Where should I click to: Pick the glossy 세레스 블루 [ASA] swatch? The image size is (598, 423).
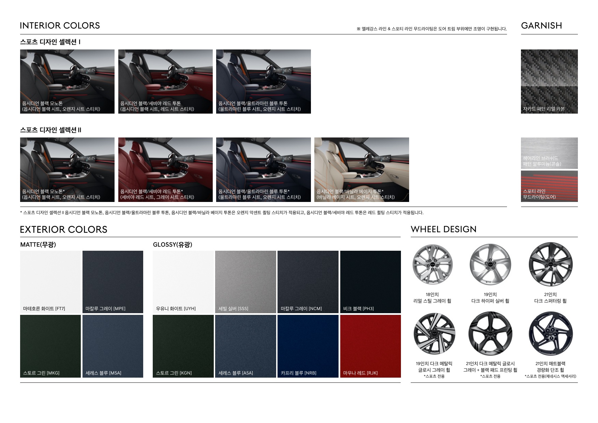point(245,346)
